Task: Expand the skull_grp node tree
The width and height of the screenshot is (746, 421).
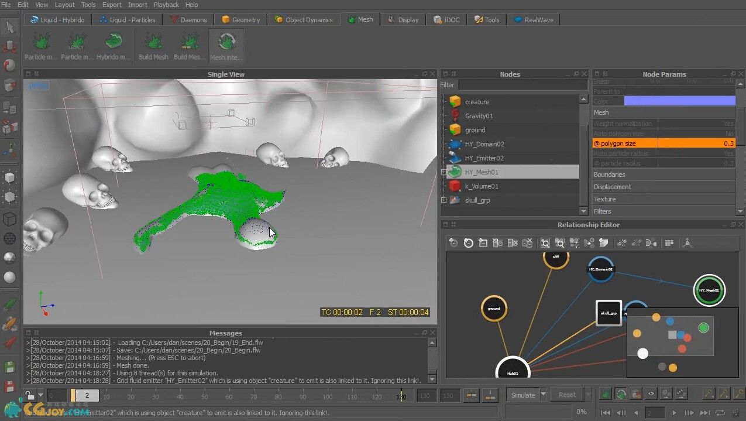Action: point(444,200)
